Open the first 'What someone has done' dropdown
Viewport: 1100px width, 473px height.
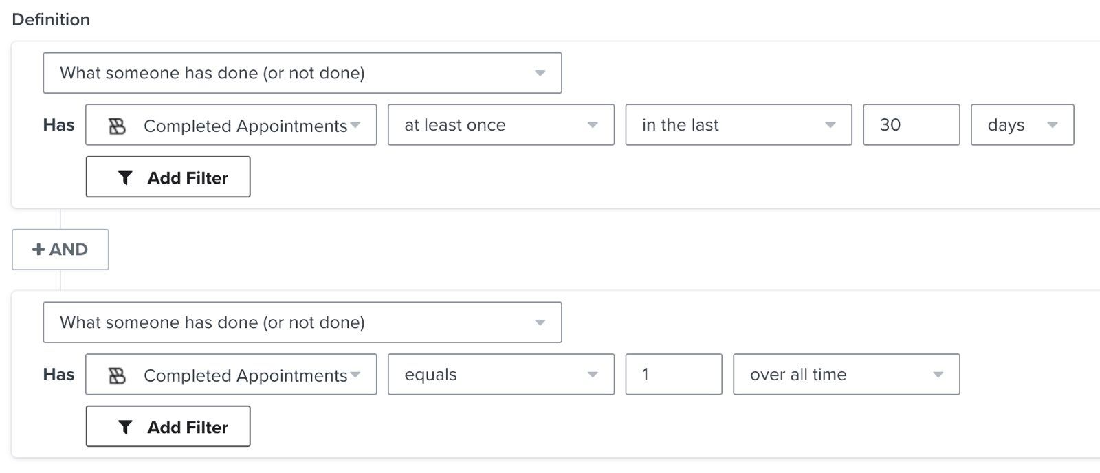302,72
